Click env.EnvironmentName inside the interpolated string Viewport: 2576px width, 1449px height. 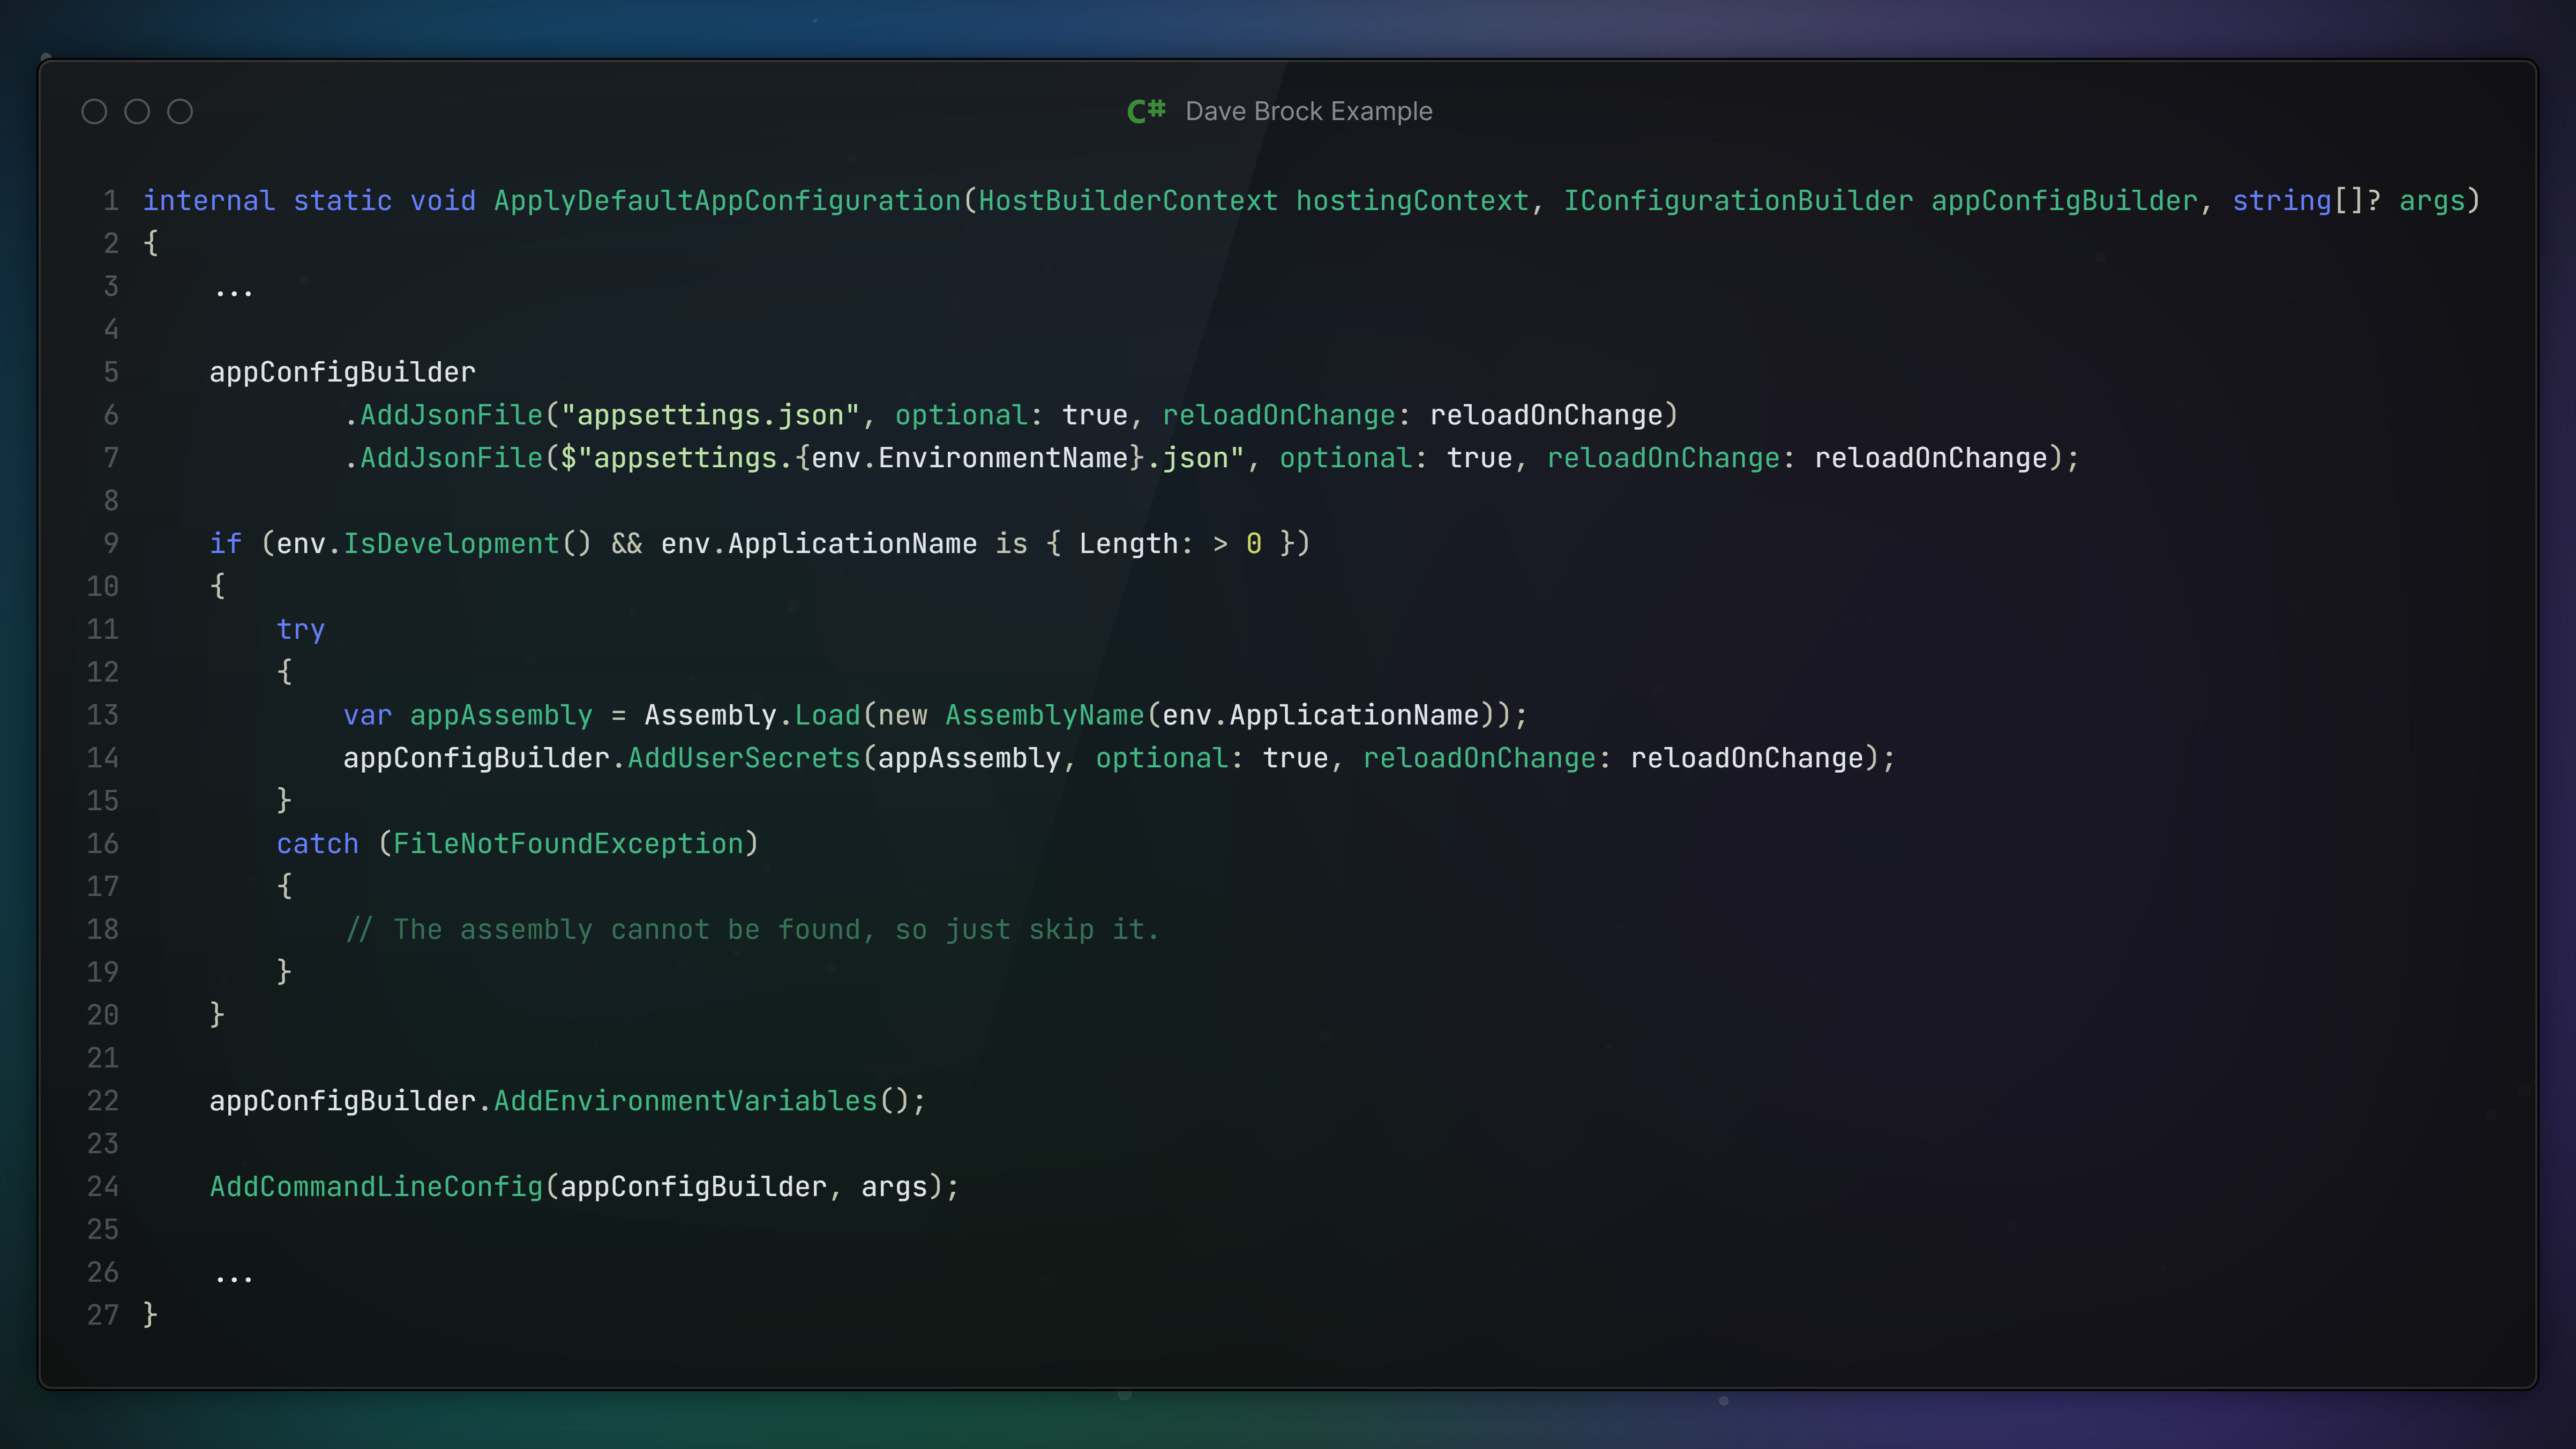970,458
